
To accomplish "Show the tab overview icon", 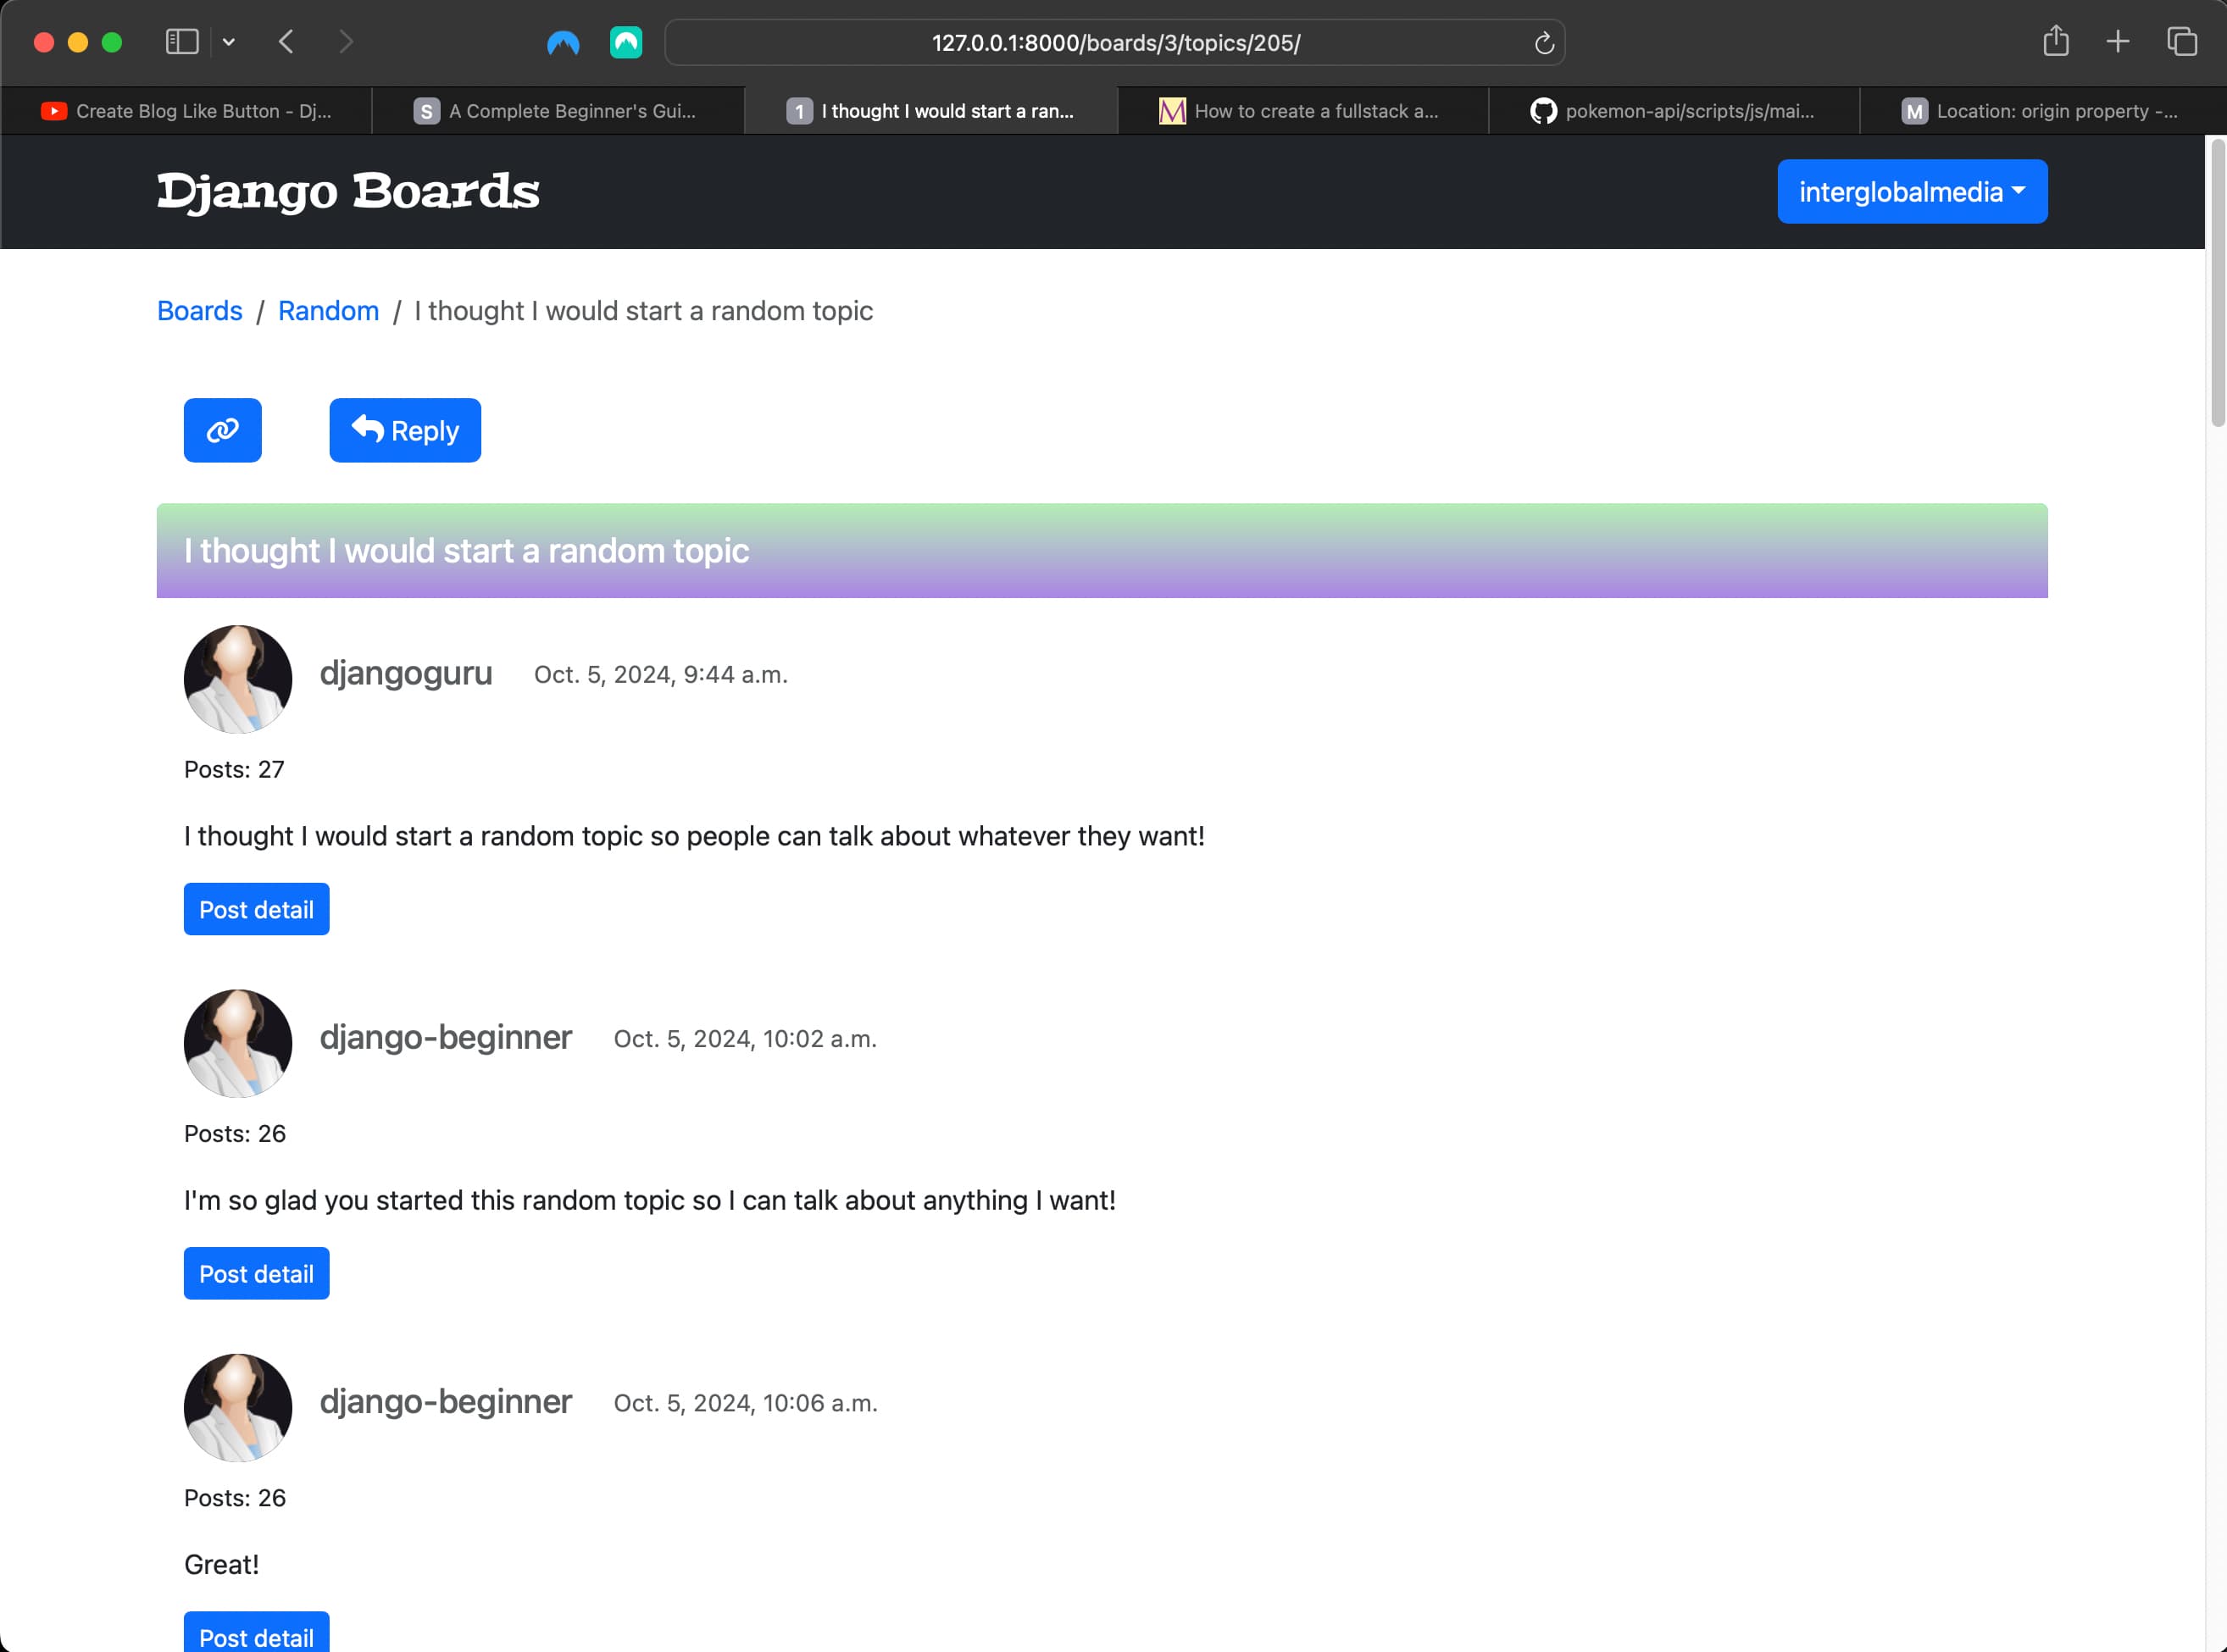I will pyautogui.click(x=2182, y=42).
